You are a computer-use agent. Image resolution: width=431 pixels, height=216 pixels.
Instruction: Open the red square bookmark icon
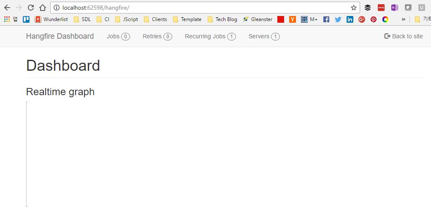pyautogui.click(x=281, y=19)
